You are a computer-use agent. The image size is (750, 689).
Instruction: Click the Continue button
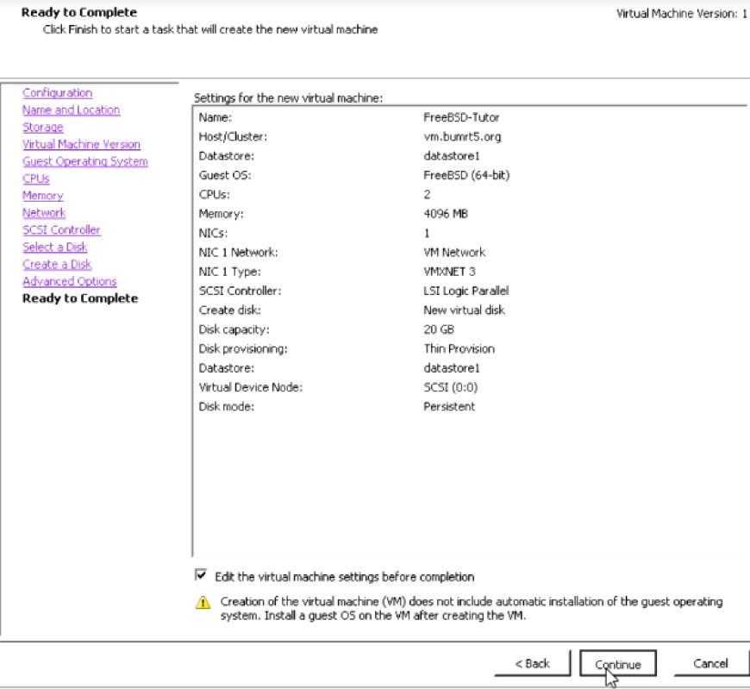[617, 664]
